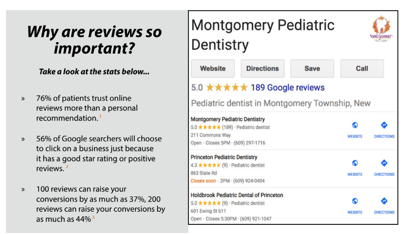Click the Save button
The image size is (413, 235).
click(x=312, y=68)
